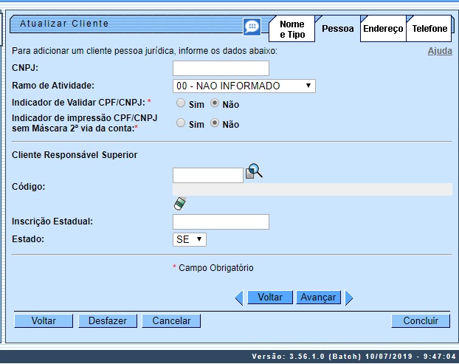This screenshot has width=459, height=364.
Task: Expand the Estado dropdown showing SE
Action: (189, 240)
